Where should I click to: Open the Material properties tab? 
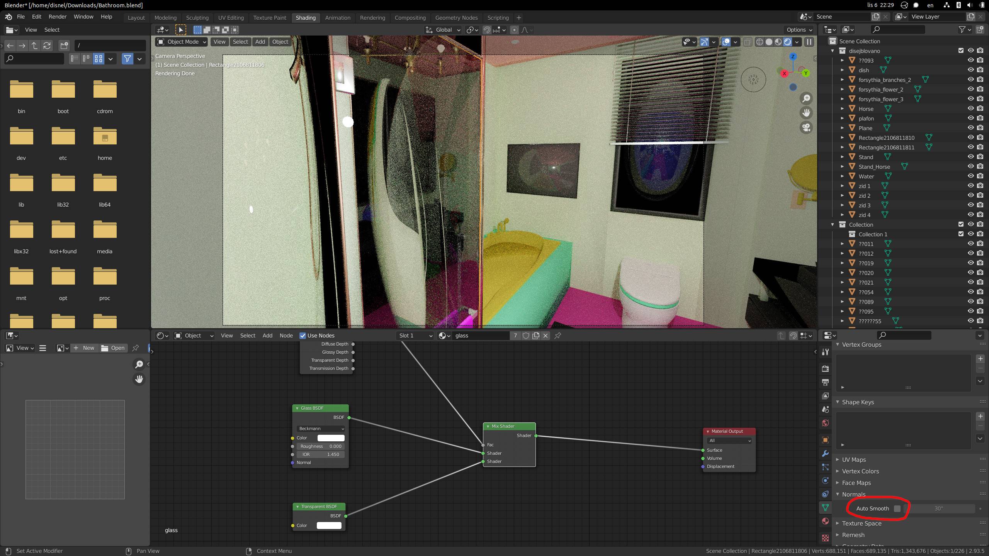tap(825, 521)
